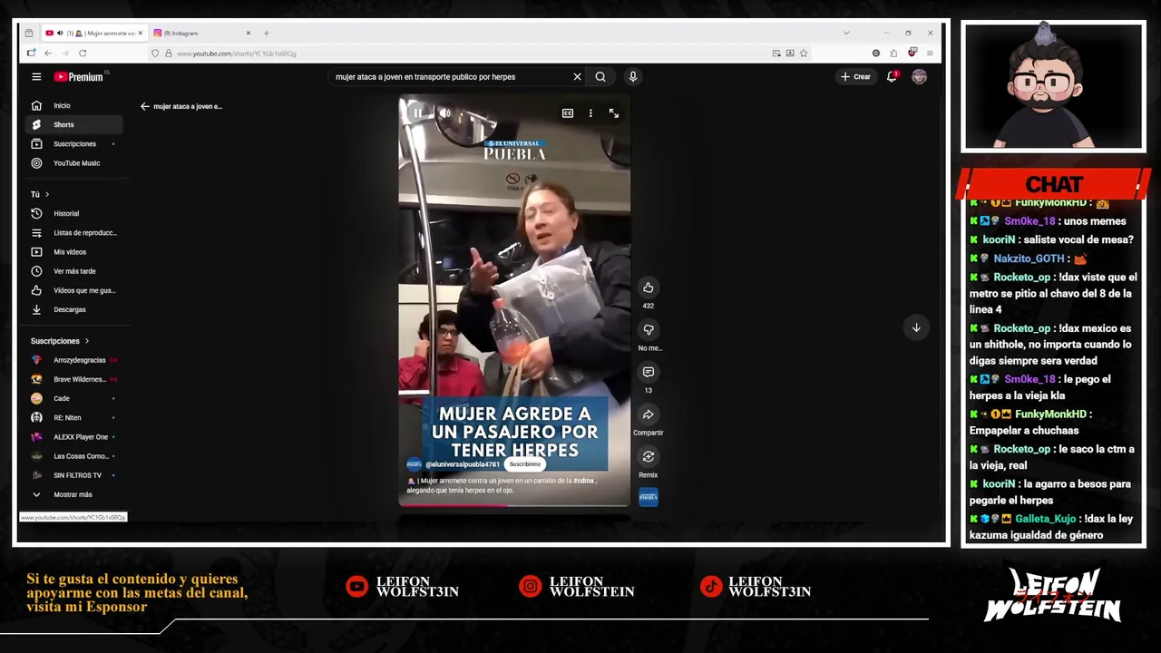Click in the YouTube search field
The image size is (1161, 653).
(x=449, y=77)
